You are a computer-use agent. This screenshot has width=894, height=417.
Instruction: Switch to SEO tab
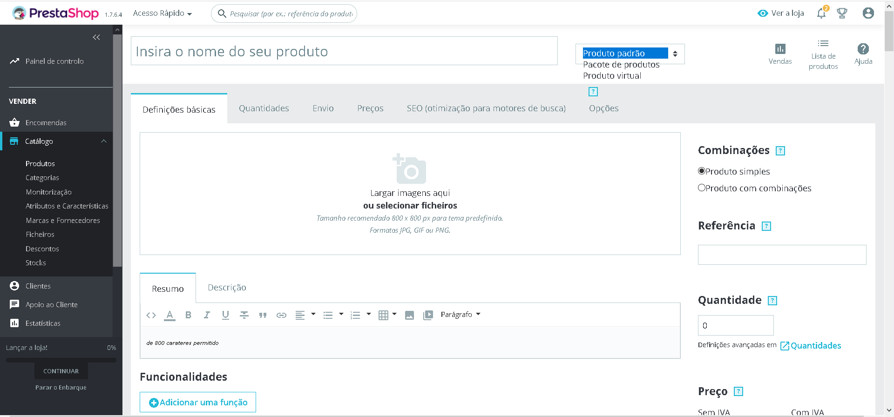[486, 108]
